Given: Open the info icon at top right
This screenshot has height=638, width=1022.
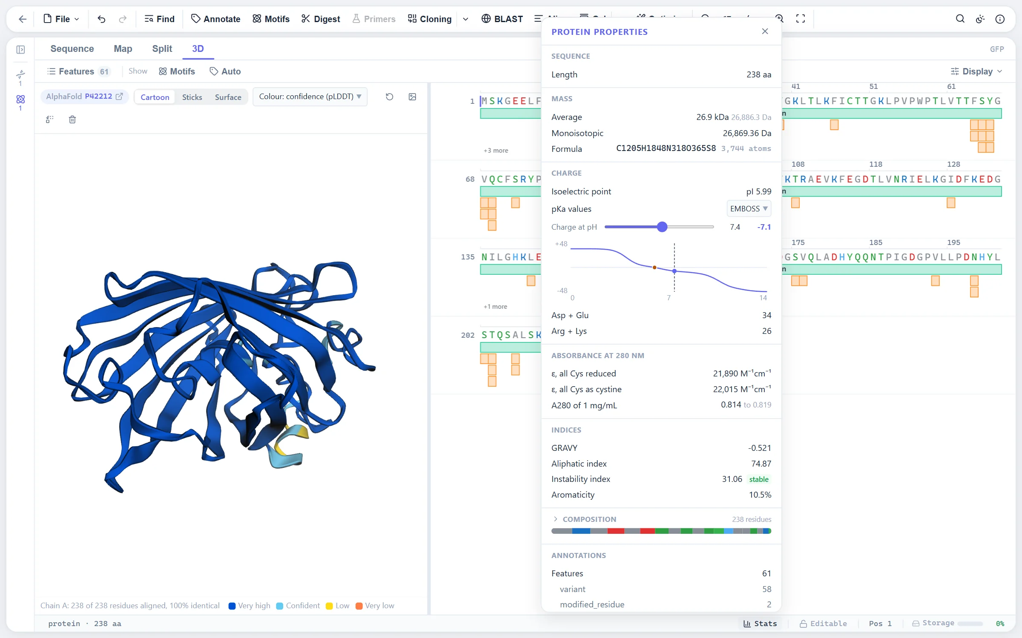Looking at the screenshot, I should pyautogui.click(x=1000, y=19).
